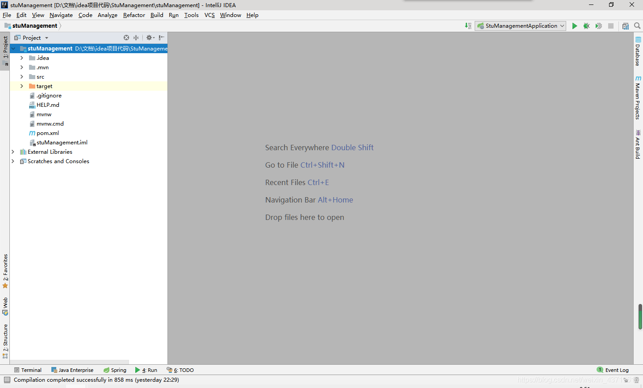Expand the src folder
Viewport: 643px width, 388px height.
point(21,77)
